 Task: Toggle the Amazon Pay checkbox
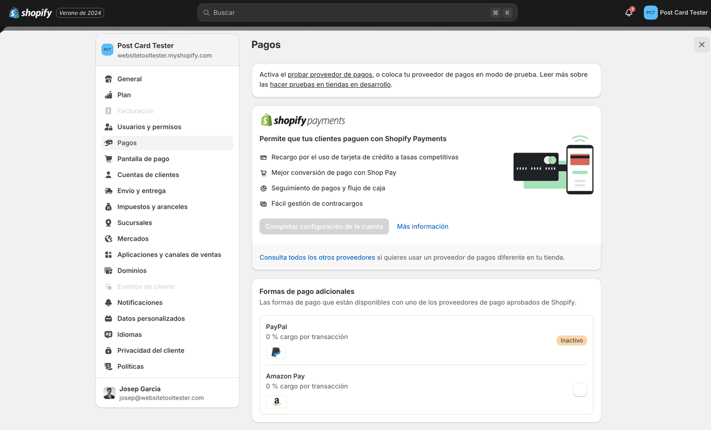579,389
